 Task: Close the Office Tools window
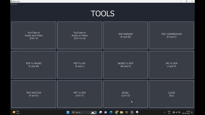point(192,1)
